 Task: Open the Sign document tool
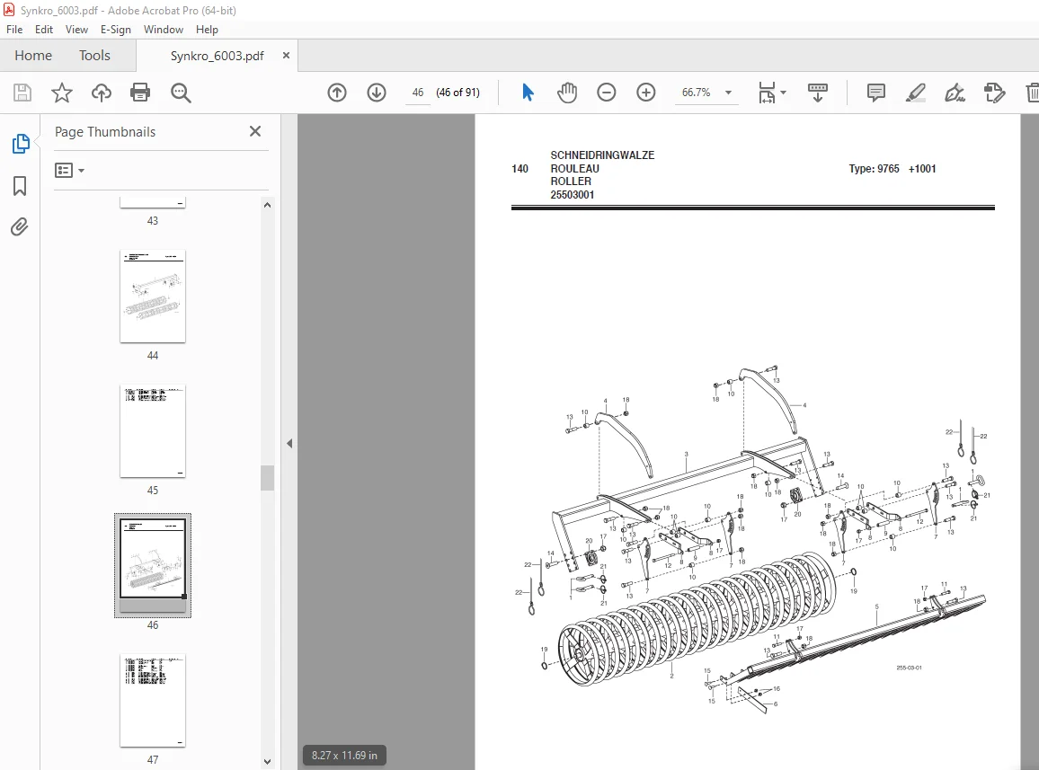tap(955, 93)
